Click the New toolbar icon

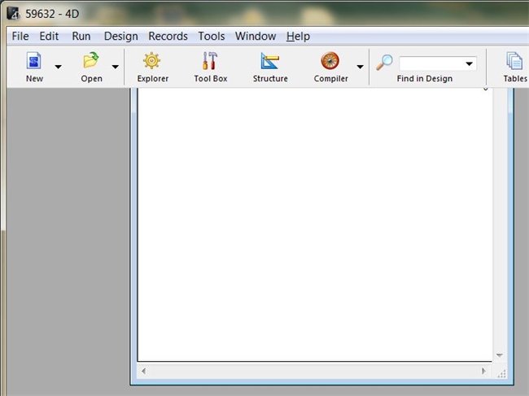click(x=34, y=62)
